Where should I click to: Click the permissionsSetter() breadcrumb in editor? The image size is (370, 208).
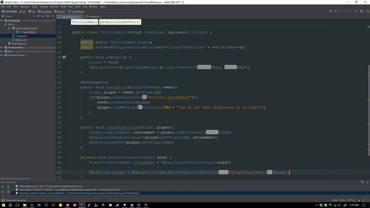tap(120, 22)
